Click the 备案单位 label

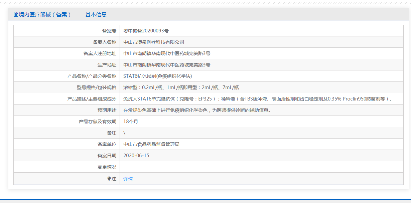(107, 144)
